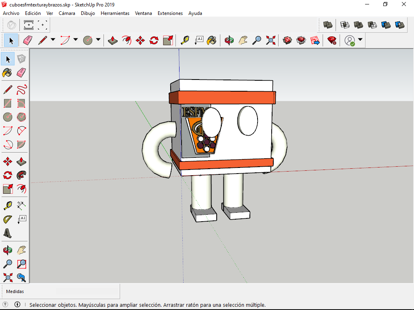
Task: Select the Pie arc tool
Action: (x=21, y=145)
